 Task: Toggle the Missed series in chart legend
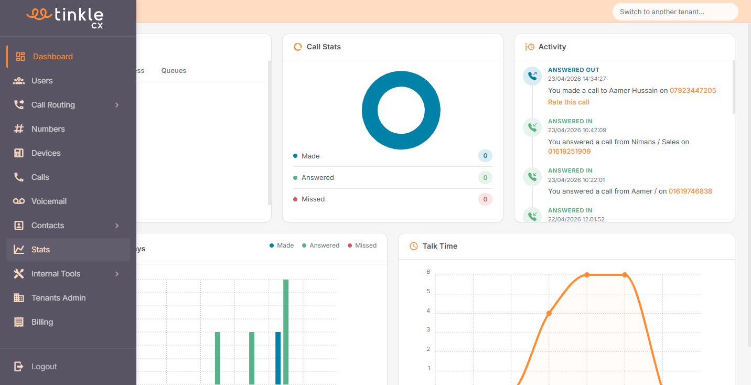(362, 245)
